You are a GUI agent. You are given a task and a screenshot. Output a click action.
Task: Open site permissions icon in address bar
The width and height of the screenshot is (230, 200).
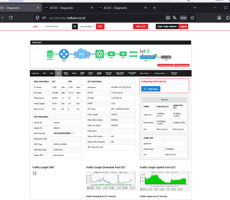pos(44,18)
